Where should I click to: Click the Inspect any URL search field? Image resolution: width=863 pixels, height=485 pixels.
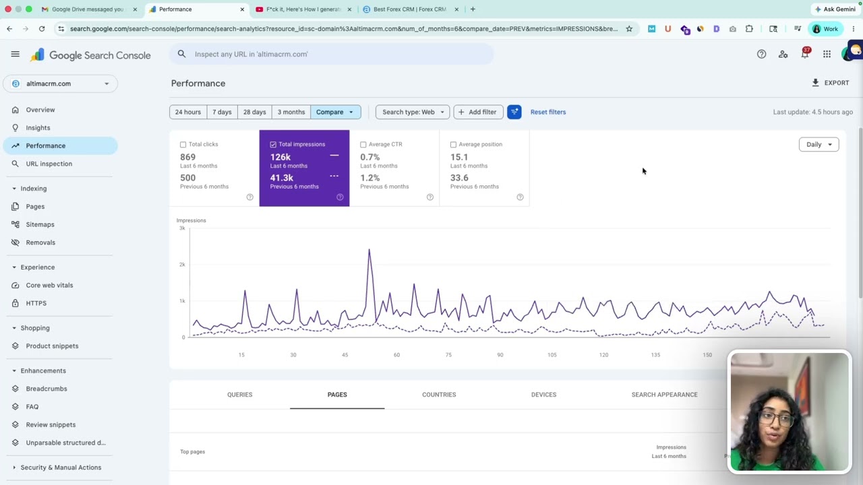coord(332,54)
